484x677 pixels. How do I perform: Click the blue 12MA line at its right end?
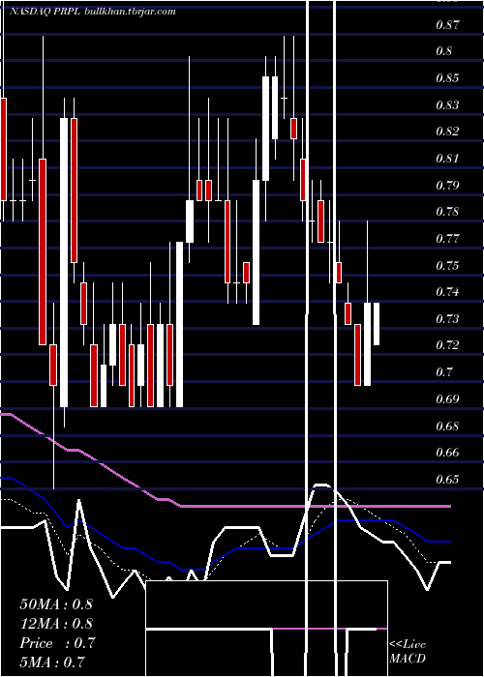447,542
